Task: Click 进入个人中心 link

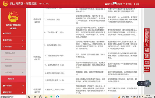Action: [44, 4]
